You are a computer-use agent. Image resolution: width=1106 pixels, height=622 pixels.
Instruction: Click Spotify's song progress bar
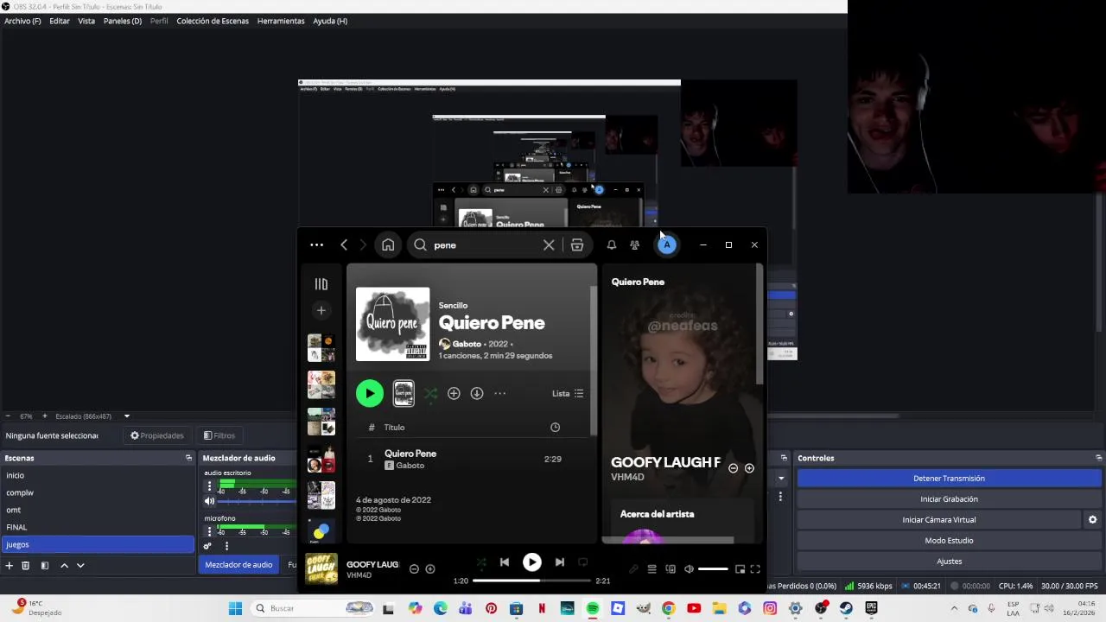click(532, 581)
